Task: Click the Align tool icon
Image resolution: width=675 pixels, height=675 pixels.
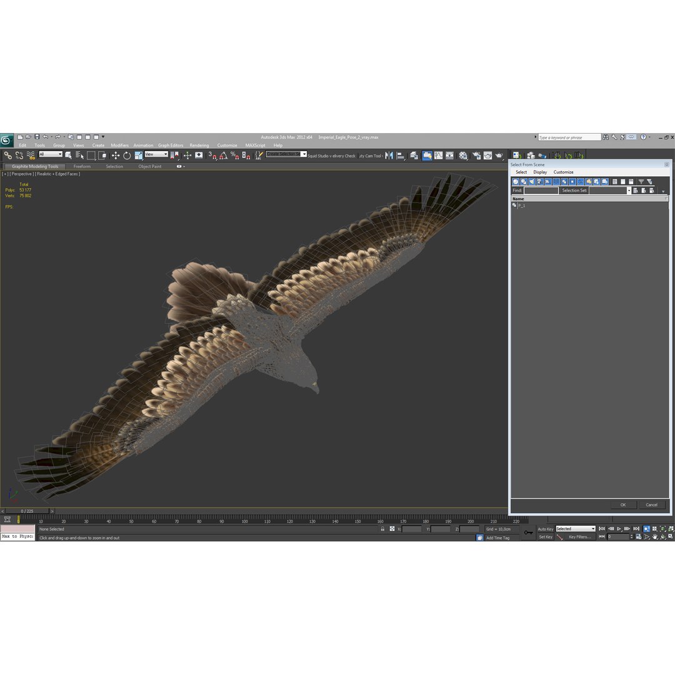Action: click(401, 156)
